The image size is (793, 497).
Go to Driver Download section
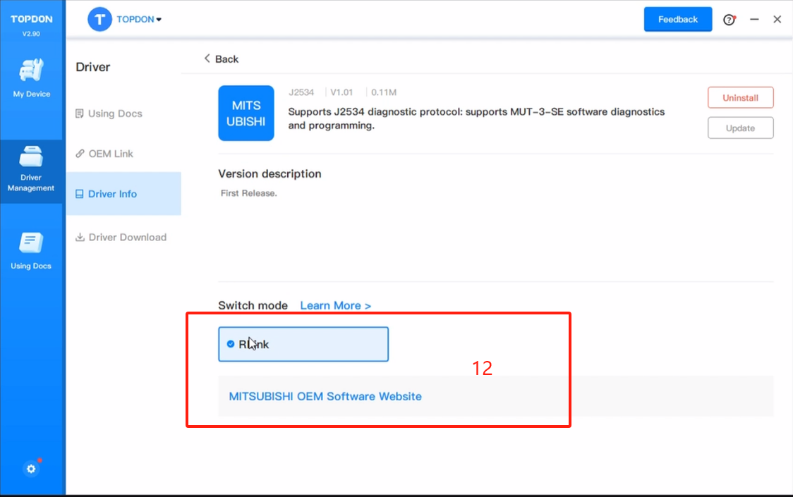[127, 237]
